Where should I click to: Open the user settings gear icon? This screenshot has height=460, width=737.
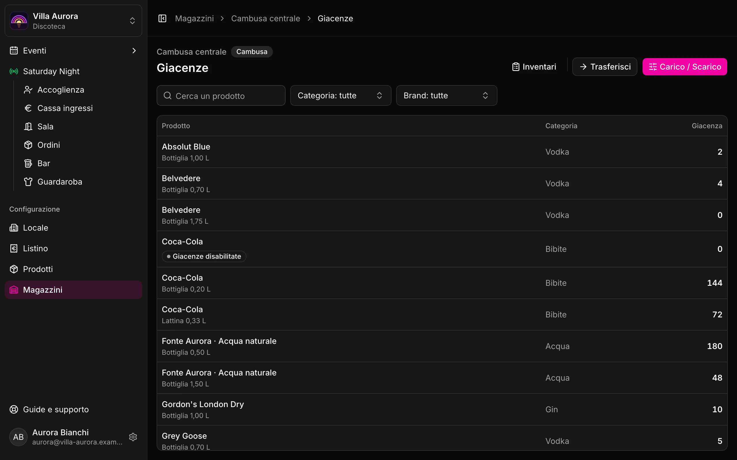[x=133, y=437]
